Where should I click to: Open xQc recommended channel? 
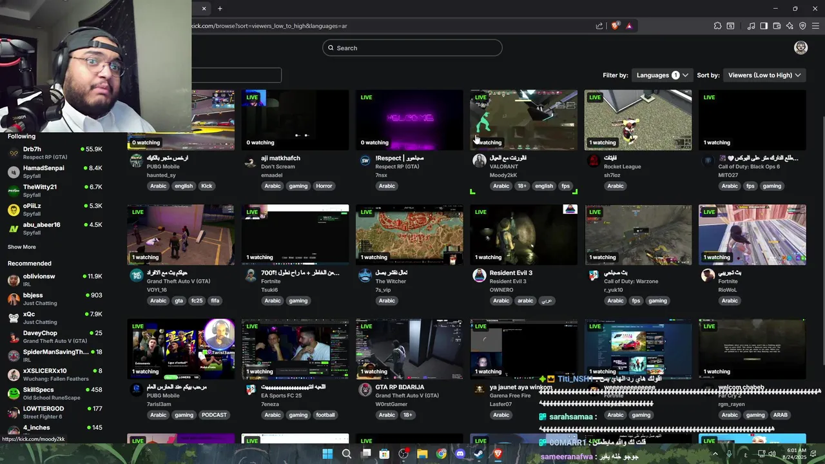pyautogui.click(x=55, y=318)
